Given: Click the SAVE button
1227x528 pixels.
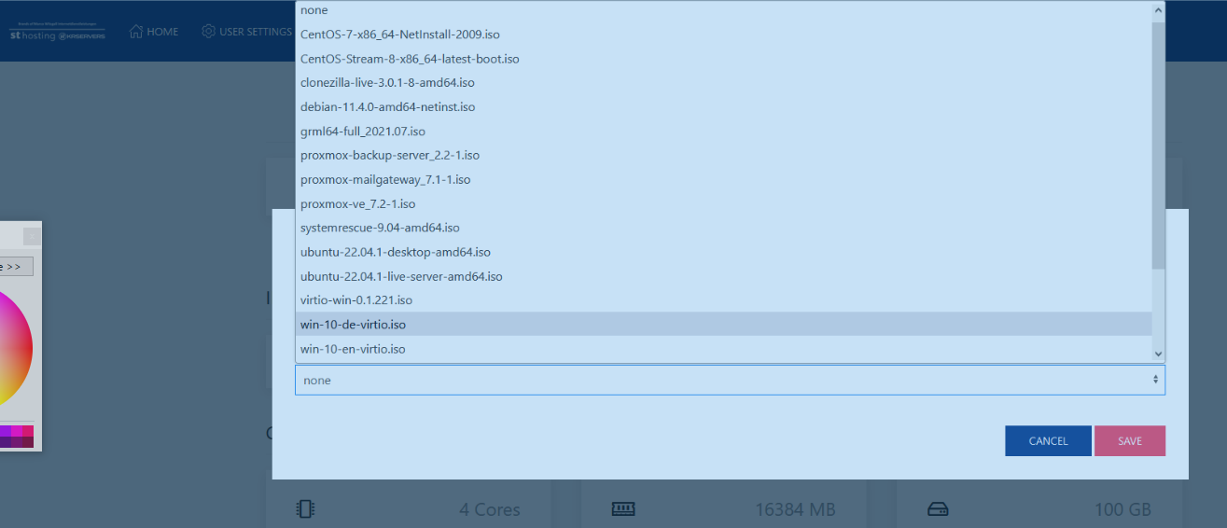Looking at the screenshot, I should 1130,441.
